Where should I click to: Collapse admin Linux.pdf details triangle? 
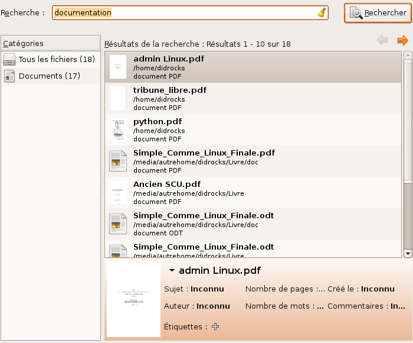tap(172, 271)
